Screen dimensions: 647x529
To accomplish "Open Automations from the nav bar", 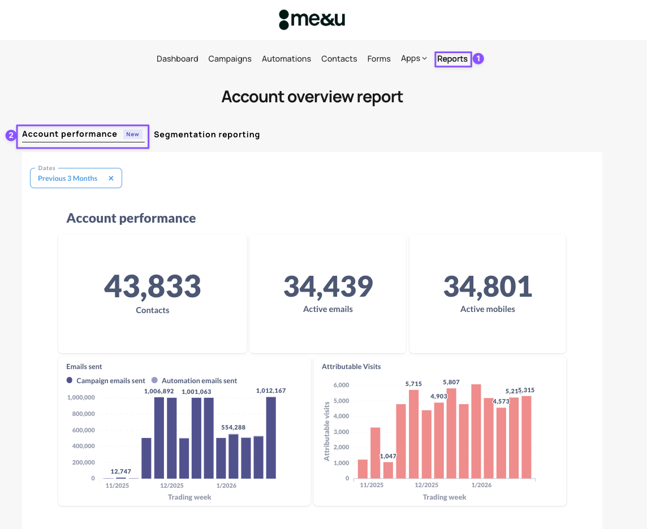I will pos(286,59).
